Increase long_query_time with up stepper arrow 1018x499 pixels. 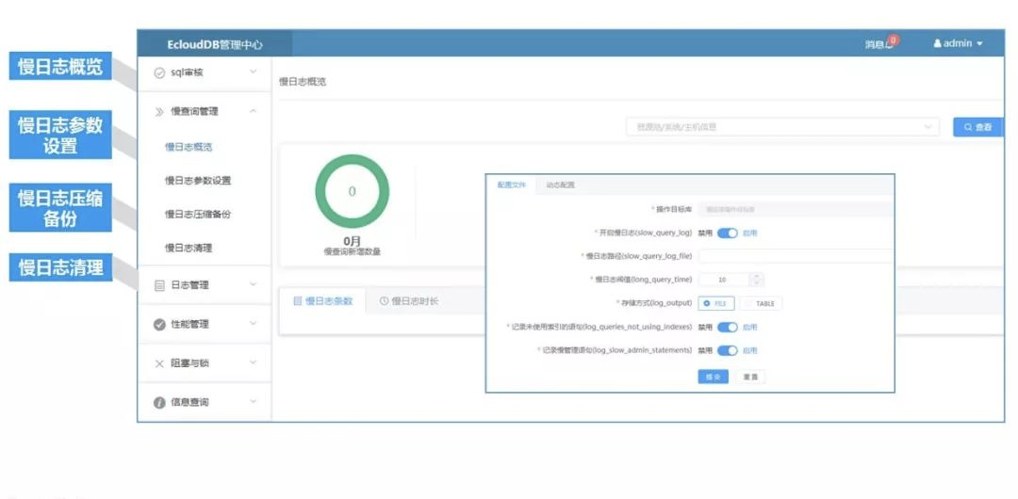[756, 277]
